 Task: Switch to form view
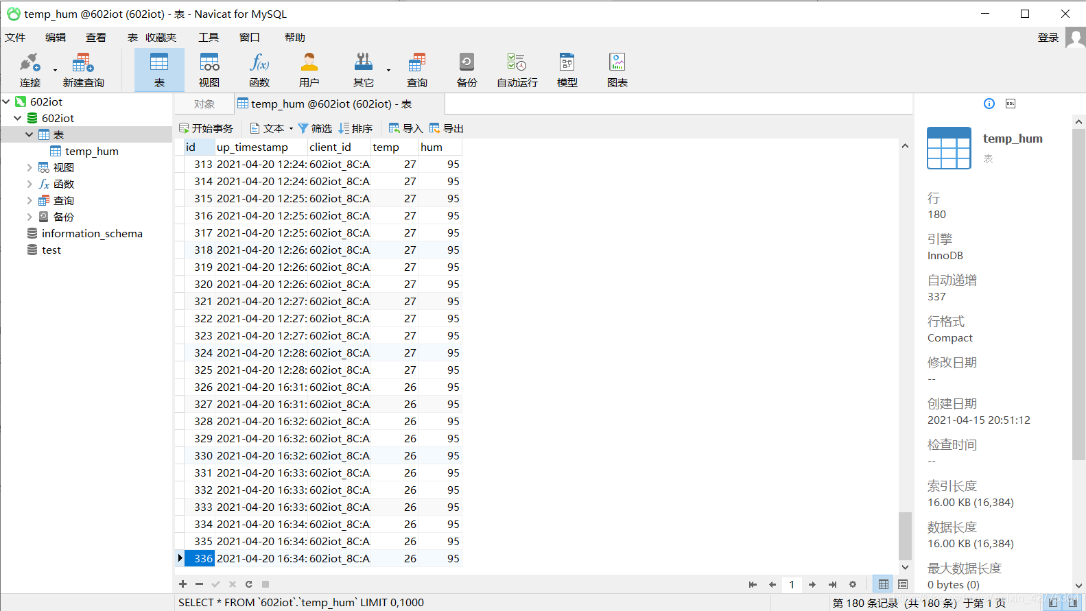point(903,584)
